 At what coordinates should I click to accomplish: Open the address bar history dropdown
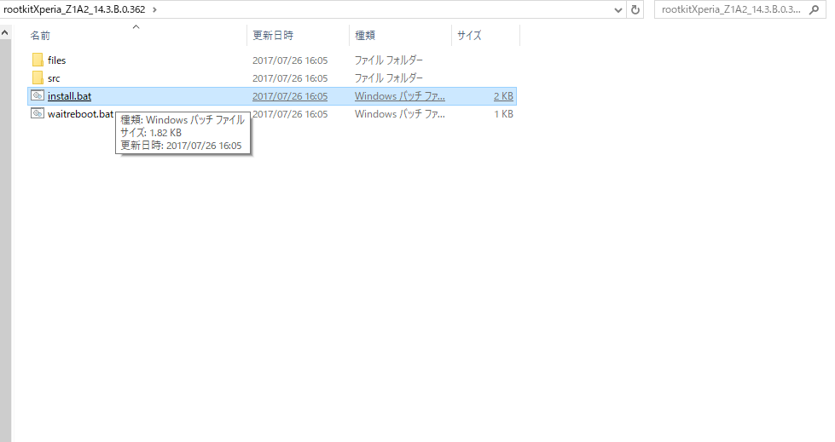tap(618, 9)
